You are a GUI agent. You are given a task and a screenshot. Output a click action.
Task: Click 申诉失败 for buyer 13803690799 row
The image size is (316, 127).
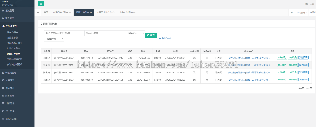pyautogui.click(x=292, y=72)
